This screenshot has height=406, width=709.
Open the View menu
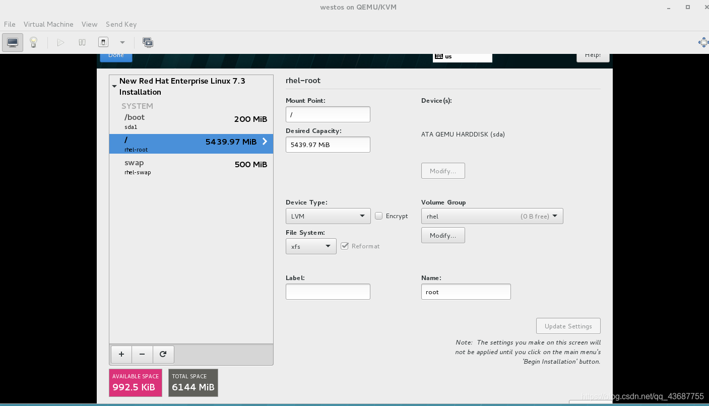pyautogui.click(x=89, y=24)
